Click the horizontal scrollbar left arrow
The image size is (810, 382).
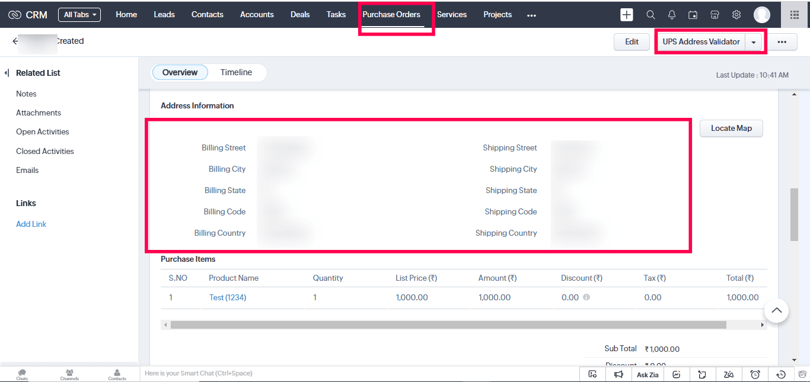pos(165,325)
